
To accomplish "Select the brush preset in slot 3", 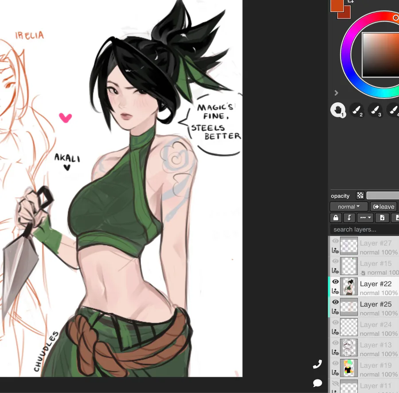I will coord(375,110).
